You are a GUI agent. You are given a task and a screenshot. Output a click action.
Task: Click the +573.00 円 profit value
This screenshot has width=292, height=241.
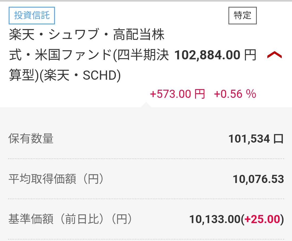[177, 94]
